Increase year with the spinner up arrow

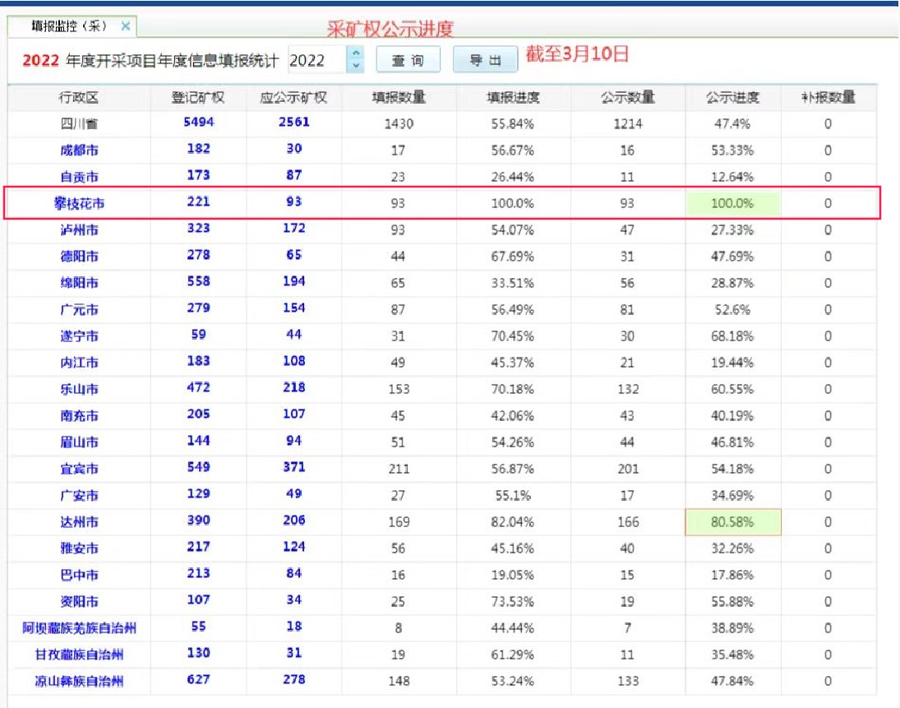click(356, 54)
